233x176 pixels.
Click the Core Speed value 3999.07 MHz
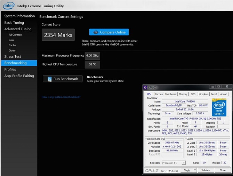pos(172,143)
